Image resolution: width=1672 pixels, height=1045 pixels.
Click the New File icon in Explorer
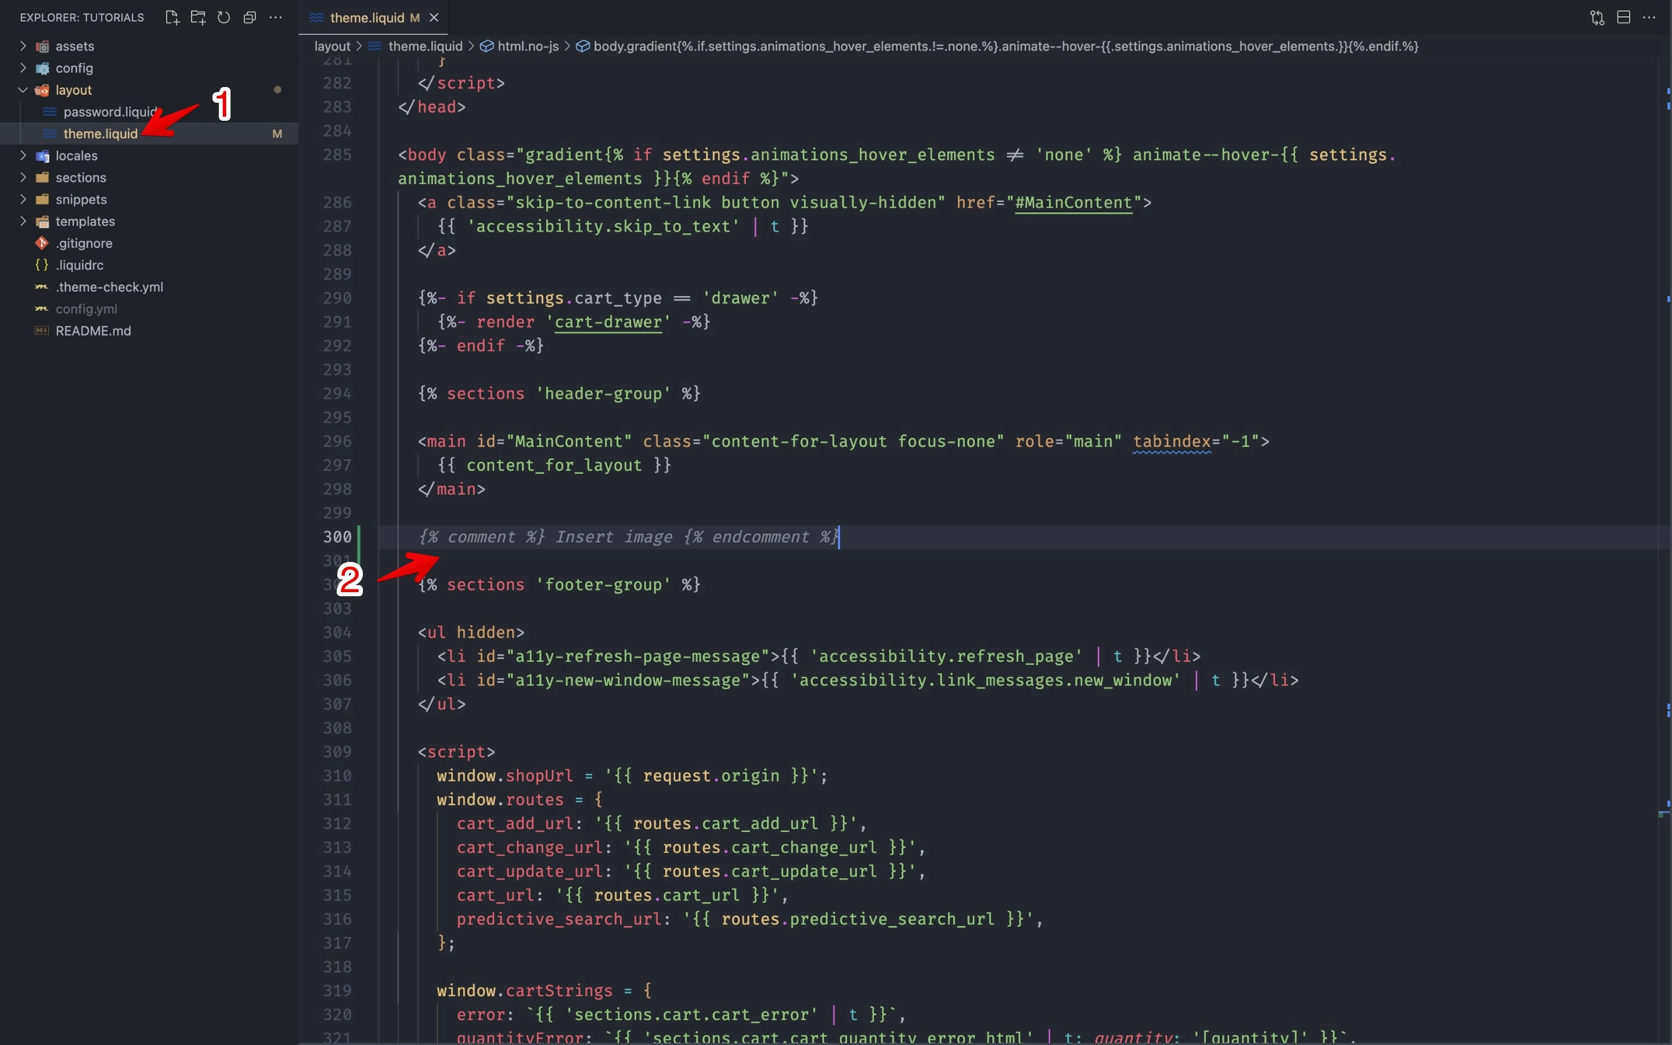(x=172, y=17)
